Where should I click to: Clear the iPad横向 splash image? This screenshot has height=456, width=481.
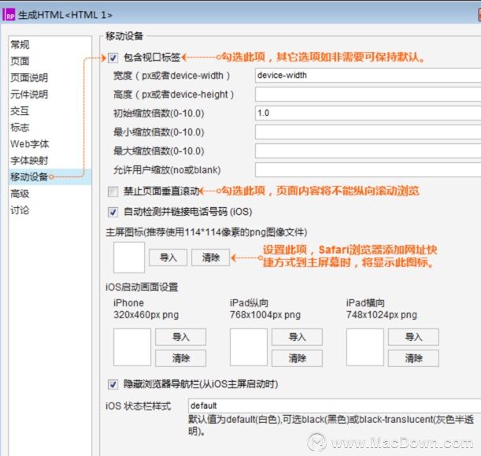click(x=413, y=358)
